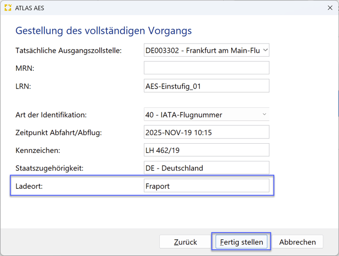Open the Art der Identifikation dropdown chevron
Screen dimensions: 339x256
click(264, 115)
